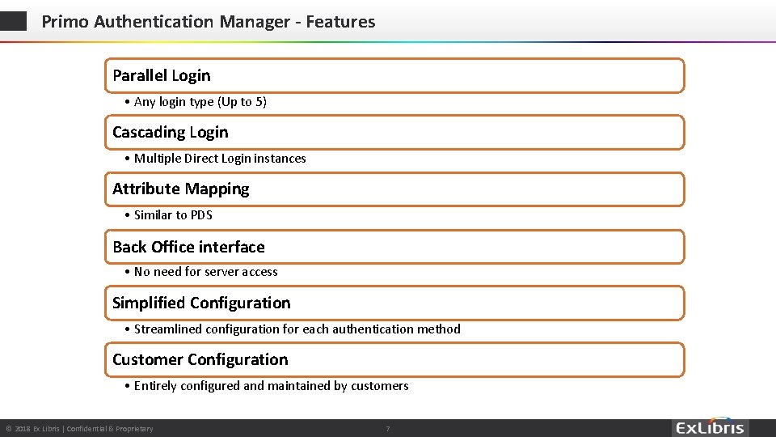Click the ExLibris logo in footer
Image resolution: width=776 pixels, height=437 pixels.
(x=711, y=427)
